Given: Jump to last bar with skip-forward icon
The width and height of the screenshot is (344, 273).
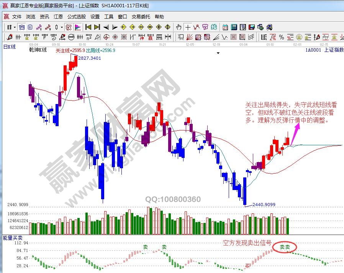Looking at the screenshot, I should click(97, 27).
